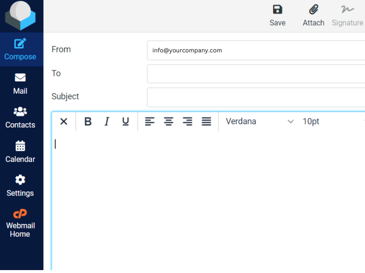The height and width of the screenshot is (273, 365).
Task: Toggle underline formatting
Action: tap(126, 121)
